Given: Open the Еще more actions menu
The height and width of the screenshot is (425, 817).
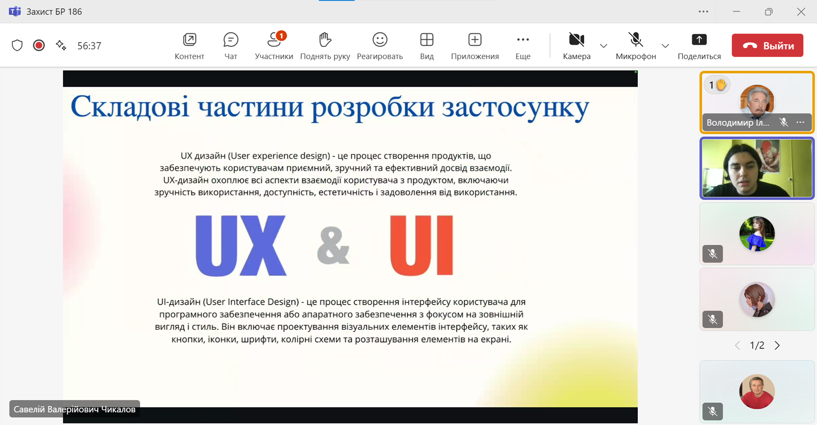Looking at the screenshot, I should click(x=523, y=45).
